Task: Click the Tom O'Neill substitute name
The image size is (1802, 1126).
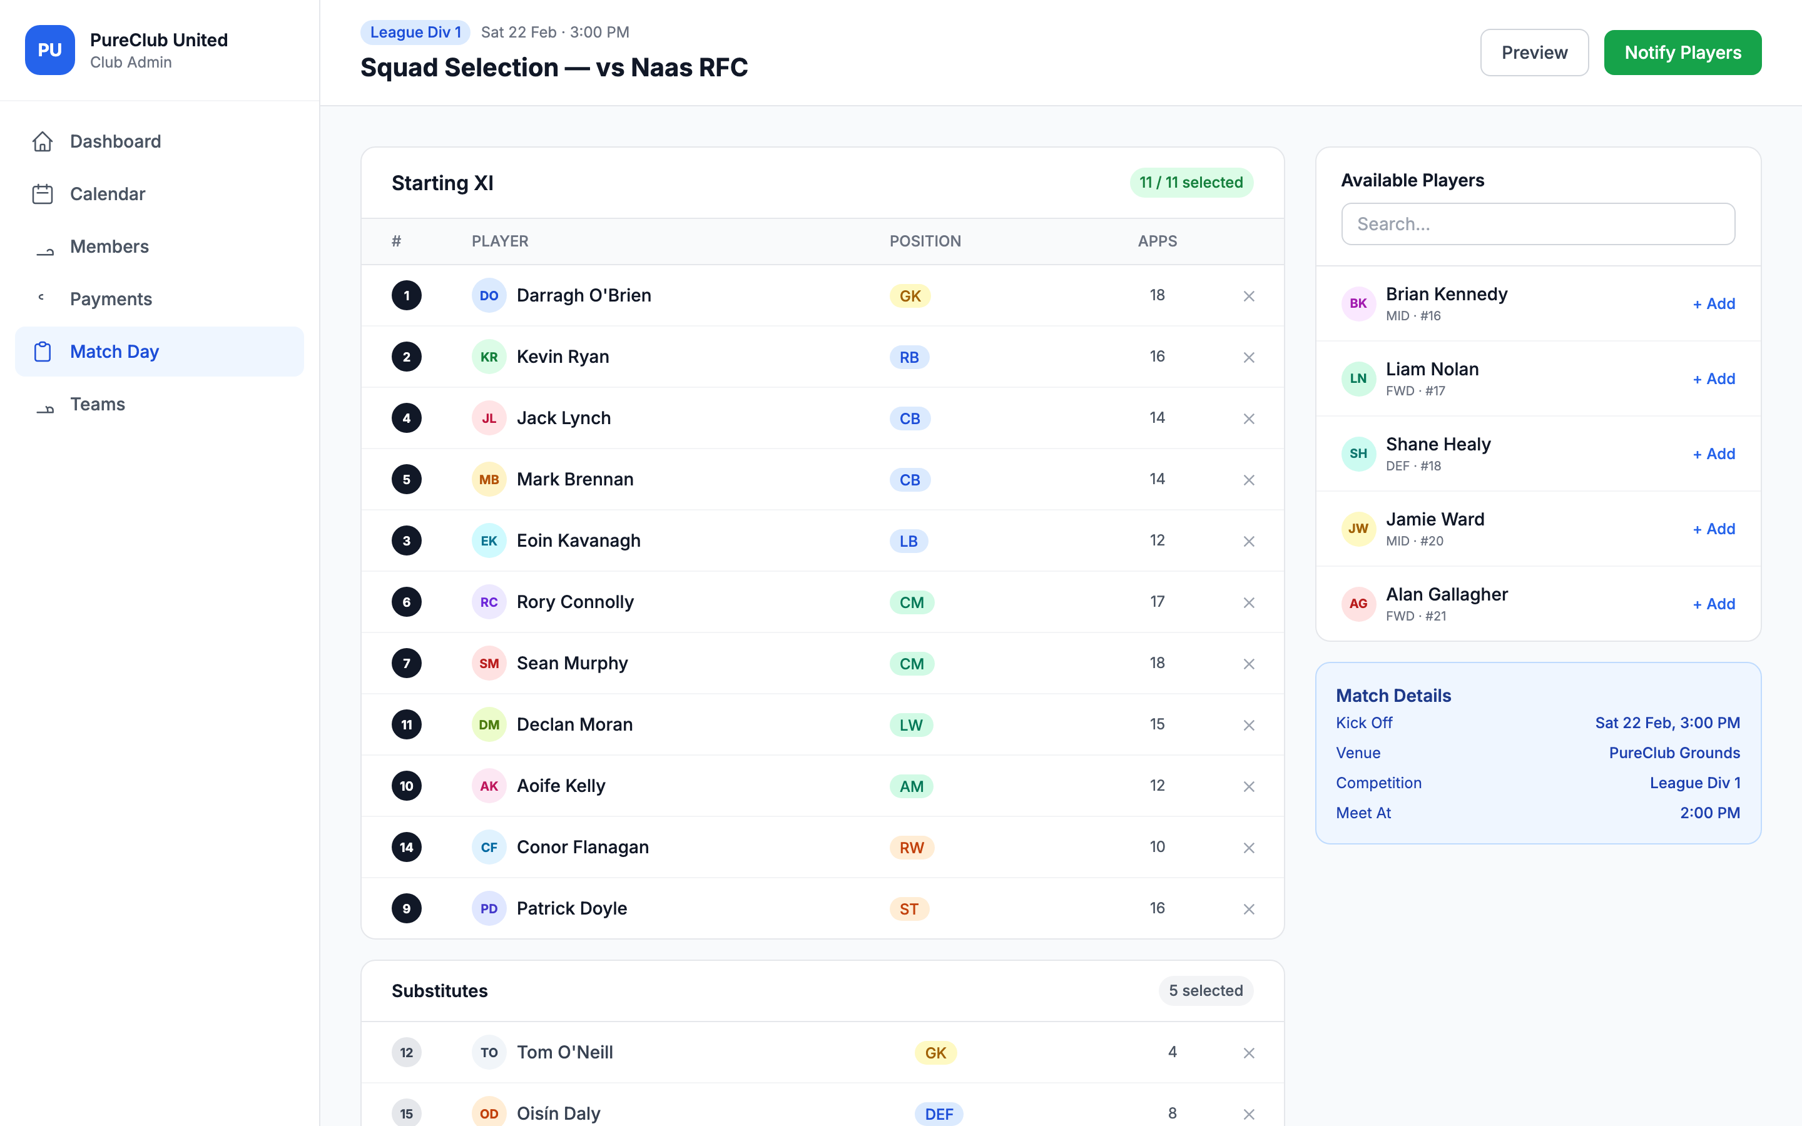Action: point(564,1052)
